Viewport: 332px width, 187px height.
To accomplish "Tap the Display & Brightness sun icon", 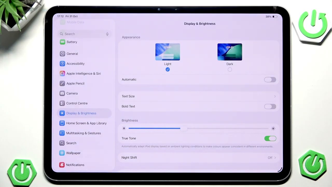I will 62,113.
